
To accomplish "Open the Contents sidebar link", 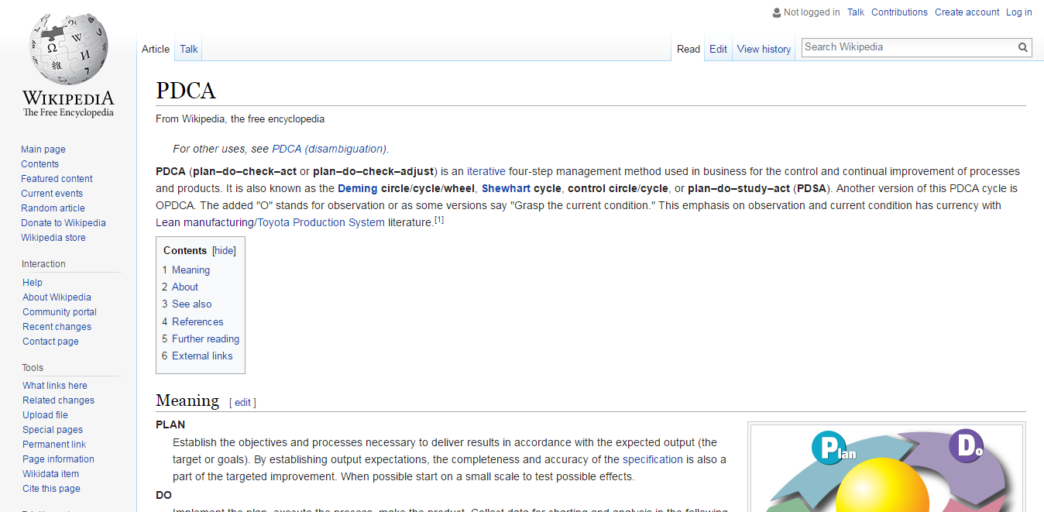I will coord(39,164).
